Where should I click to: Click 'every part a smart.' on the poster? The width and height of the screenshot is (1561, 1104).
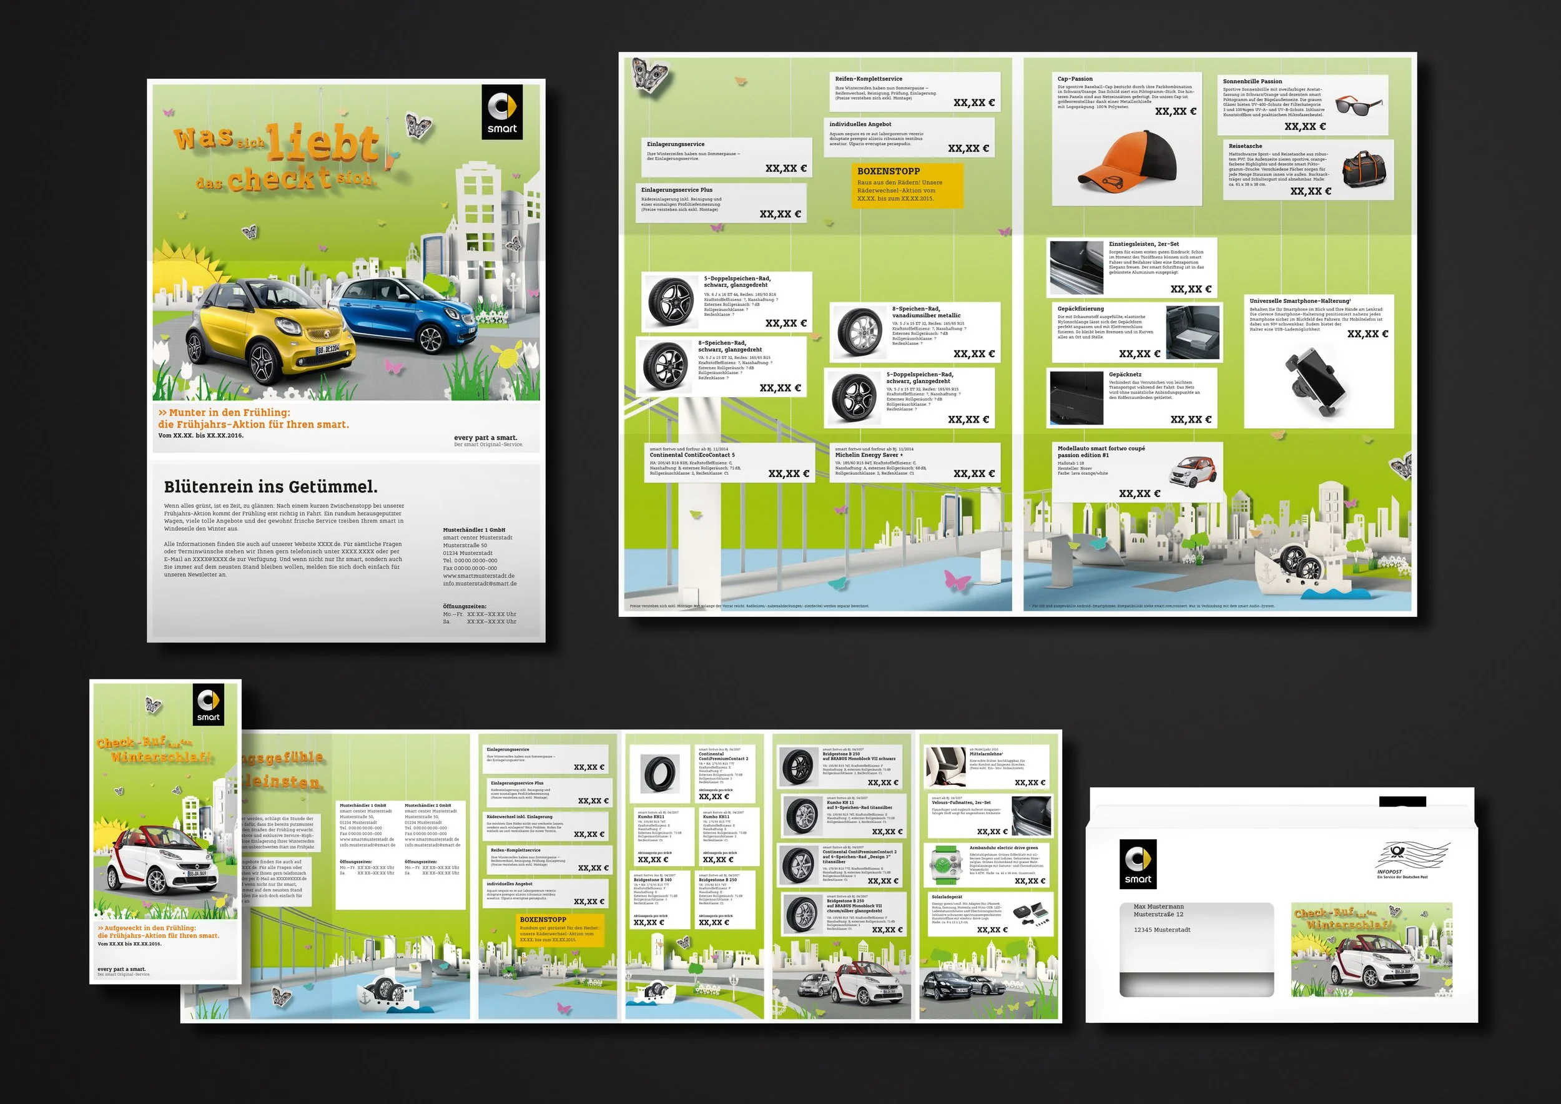(x=485, y=438)
